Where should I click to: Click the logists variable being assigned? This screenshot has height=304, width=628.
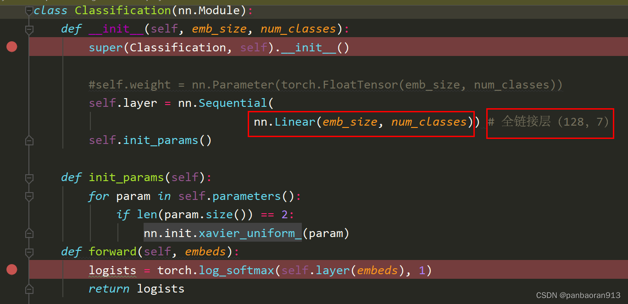click(112, 270)
